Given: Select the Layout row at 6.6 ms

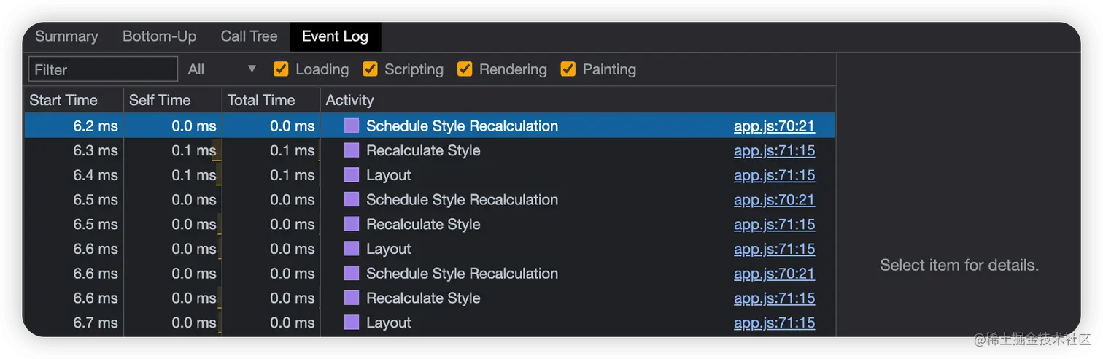Looking at the screenshot, I should tap(389, 249).
